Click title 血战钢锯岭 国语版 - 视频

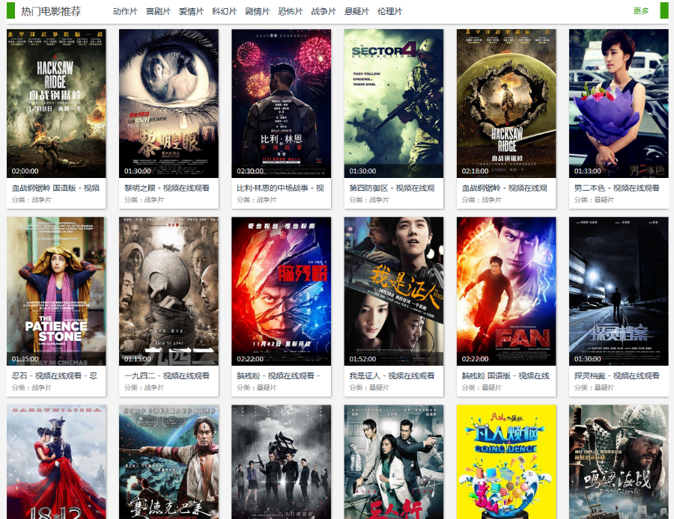click(56, 188)
